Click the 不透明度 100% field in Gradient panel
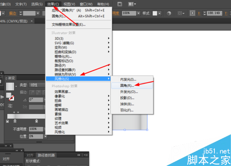This screenshot has width=231, height=166. pyautogui.click(x=36, y=129)
